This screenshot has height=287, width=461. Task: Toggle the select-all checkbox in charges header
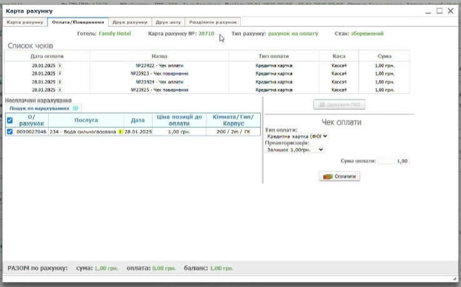(x=9, y=120)
